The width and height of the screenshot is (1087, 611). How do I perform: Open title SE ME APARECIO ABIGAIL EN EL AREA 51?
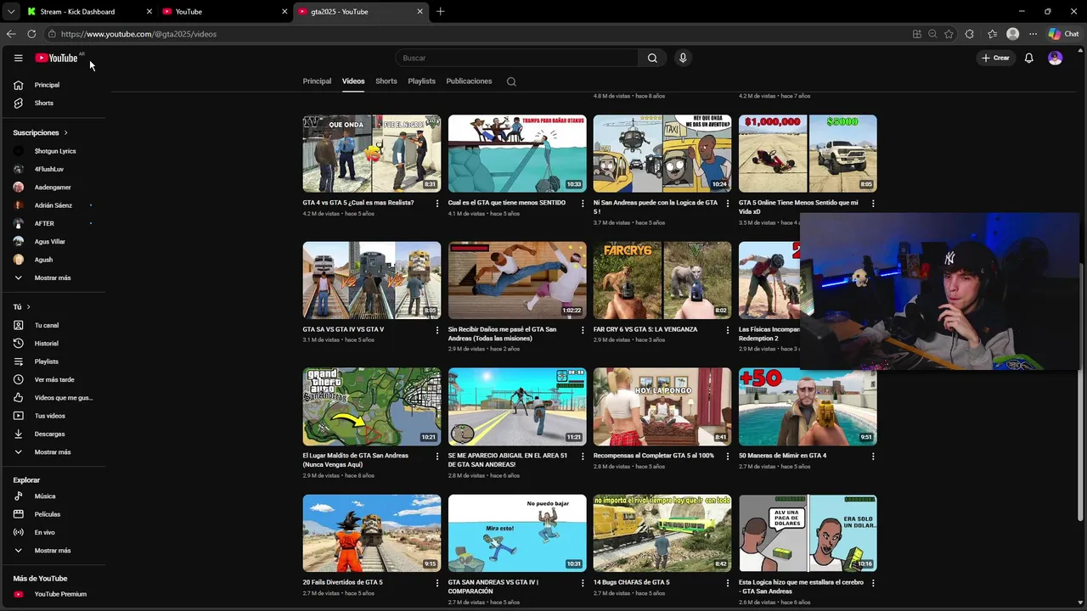click(x=508, y=460)
